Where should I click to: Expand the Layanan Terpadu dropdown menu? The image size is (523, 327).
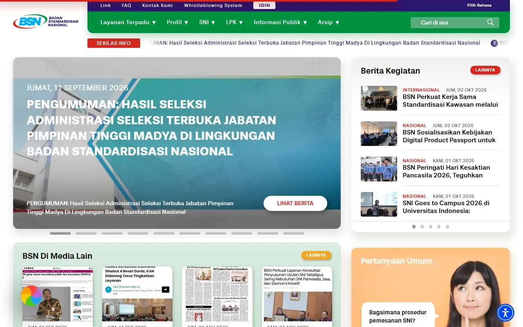click(x=128, y=22)
